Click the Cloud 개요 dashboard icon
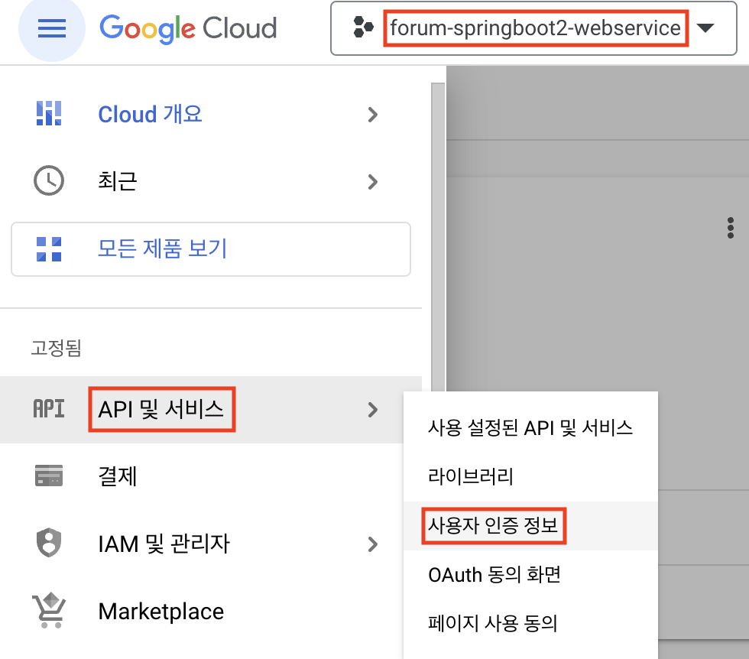 [49, 114]
